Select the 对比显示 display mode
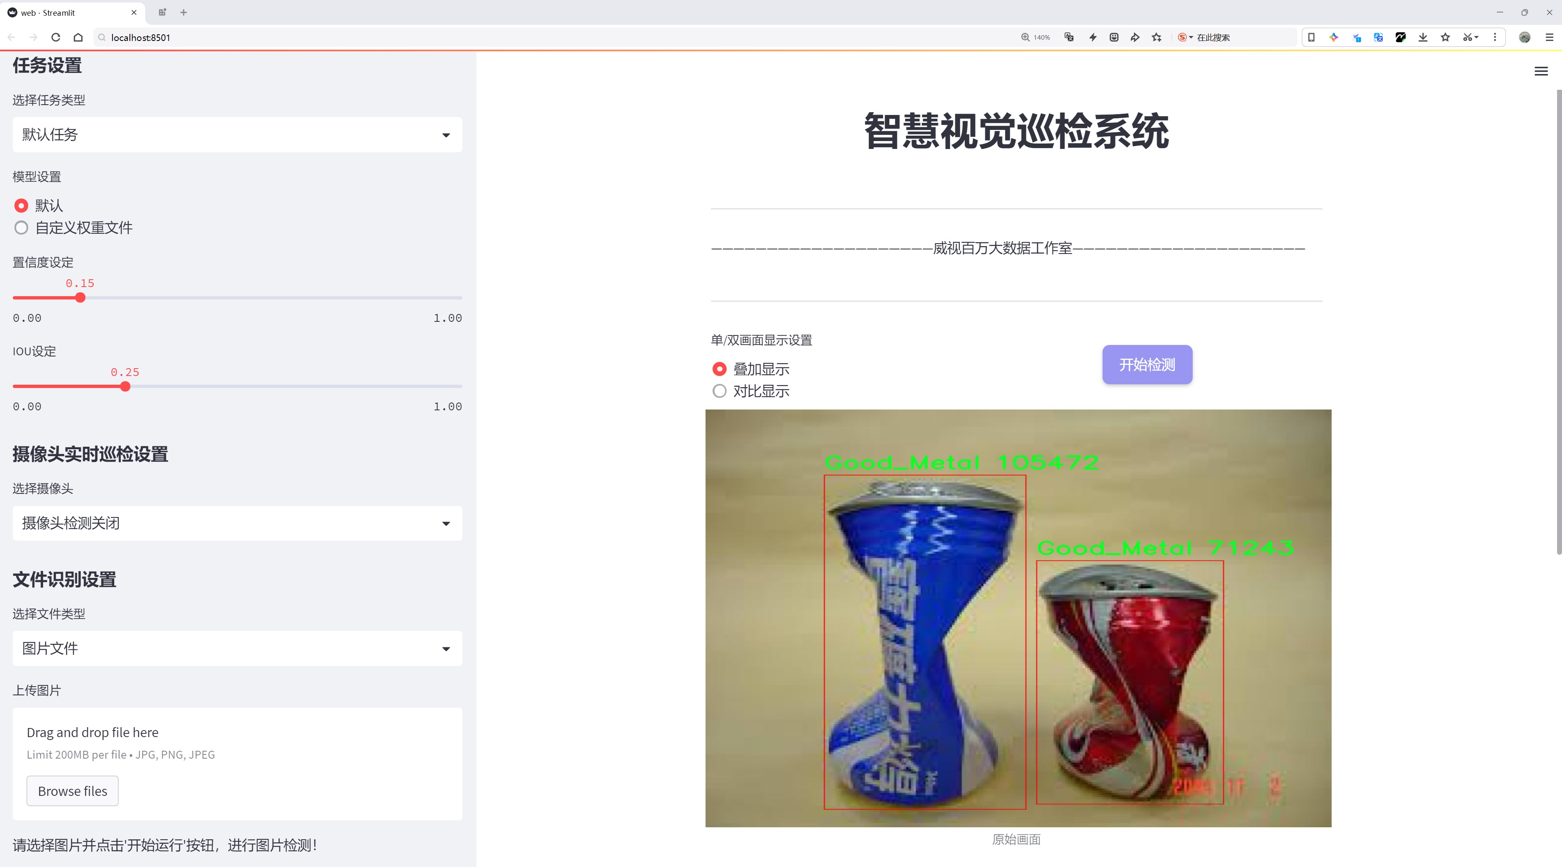Image resolution: width=1562 pixels, height=867 pixels. tap(719, 391)
